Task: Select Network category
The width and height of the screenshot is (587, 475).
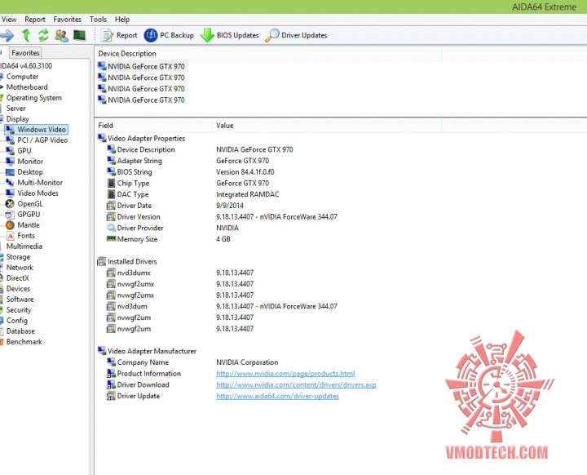Action: click(20, 268)
